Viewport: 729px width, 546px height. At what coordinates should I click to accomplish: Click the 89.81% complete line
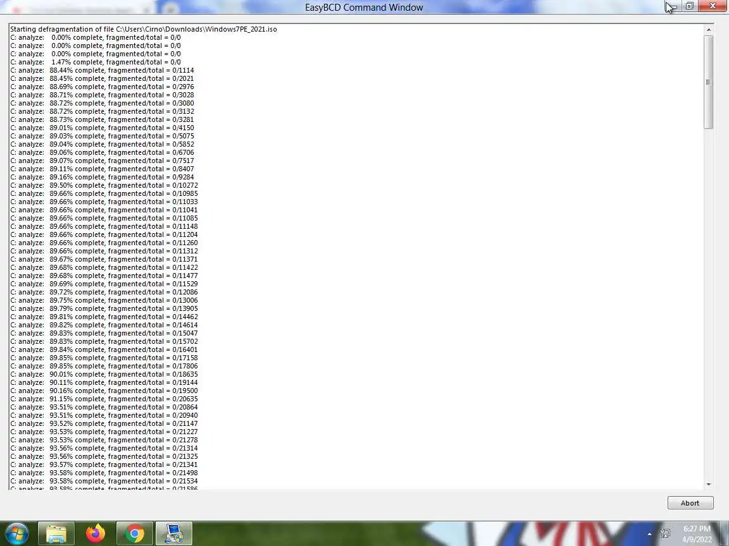(104, 317)
